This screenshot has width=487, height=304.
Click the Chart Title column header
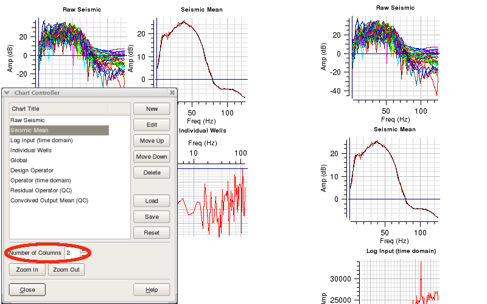tap(59, 108)
